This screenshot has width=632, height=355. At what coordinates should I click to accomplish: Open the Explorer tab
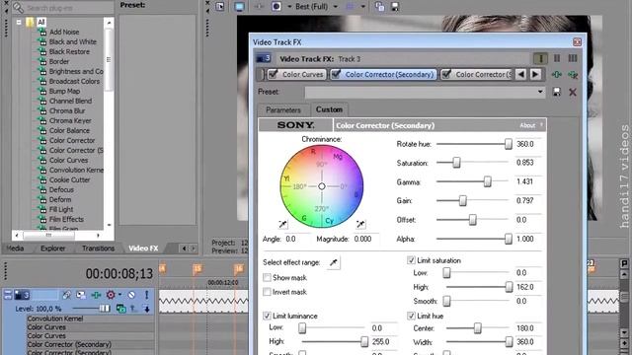[x=52, y=248]
